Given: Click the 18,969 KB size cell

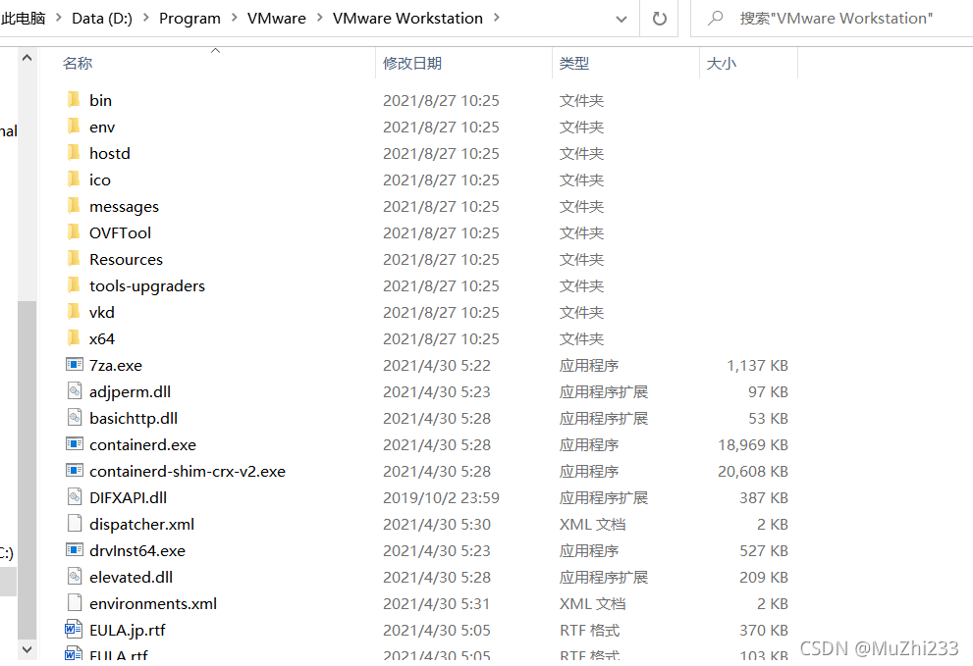Looking at the screenshot, I should click(753, 444).
